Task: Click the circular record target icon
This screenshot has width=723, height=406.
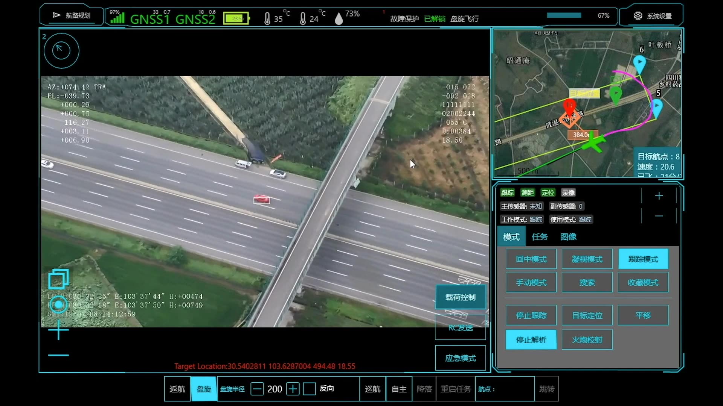Action: point(58,305)
